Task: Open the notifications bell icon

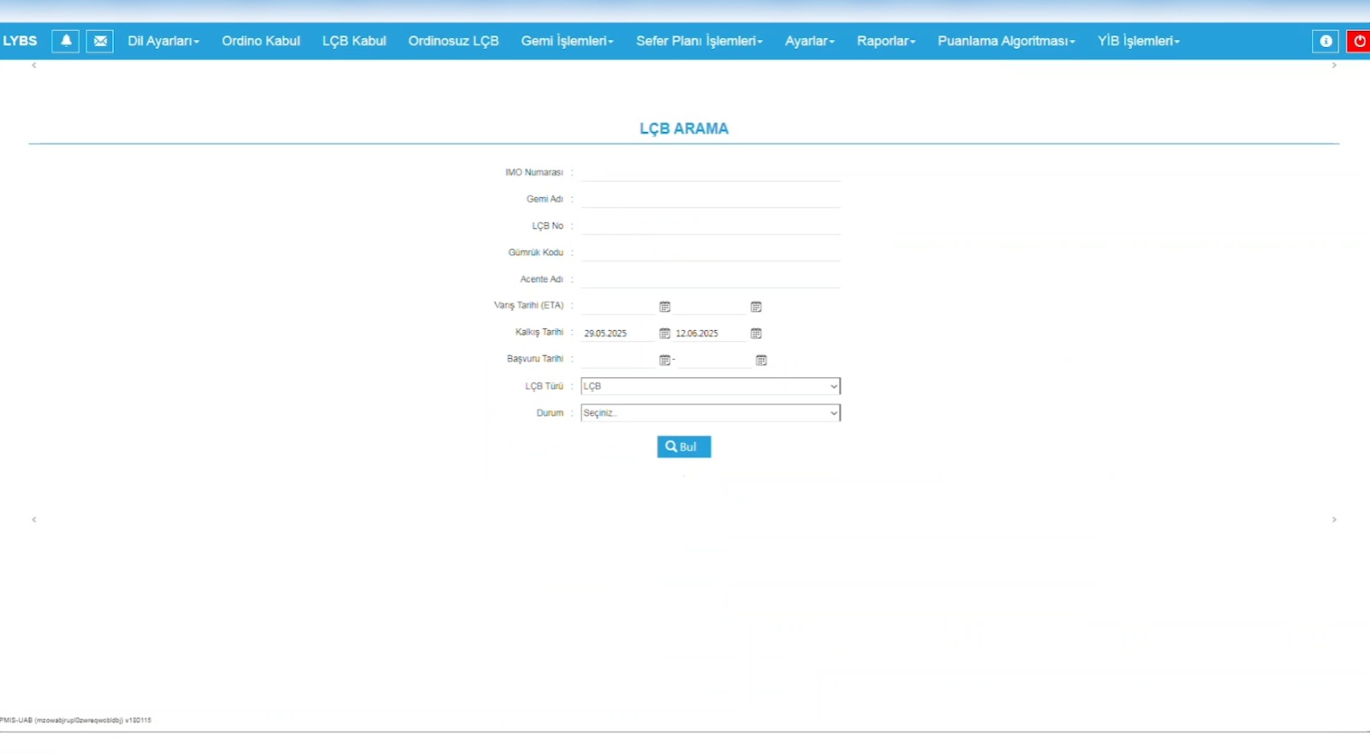Action: (x=65, y=41)
